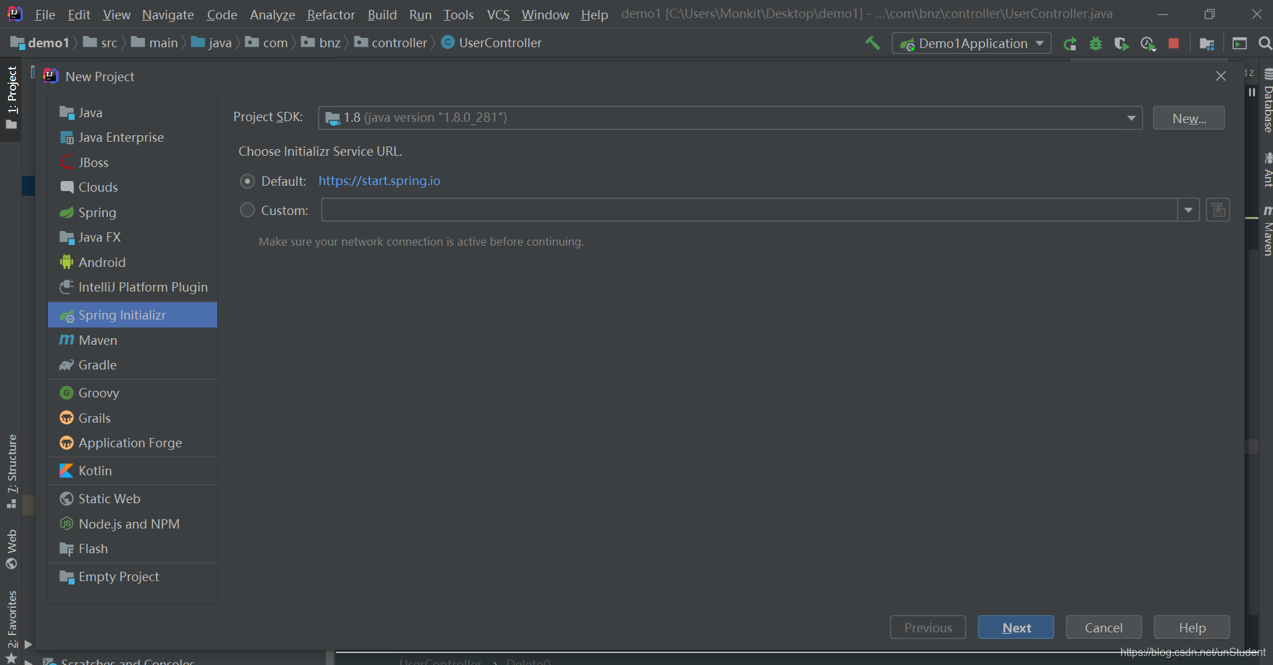
Task: Choose Clouds project type
Action: [x=133, y=188]
